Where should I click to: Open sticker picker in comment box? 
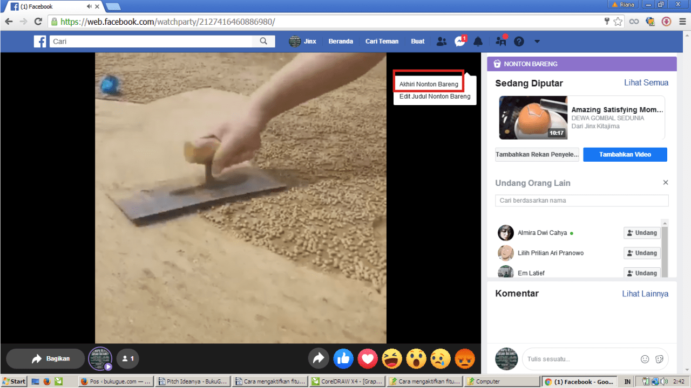pyautogui.click(x=659, y=359)
